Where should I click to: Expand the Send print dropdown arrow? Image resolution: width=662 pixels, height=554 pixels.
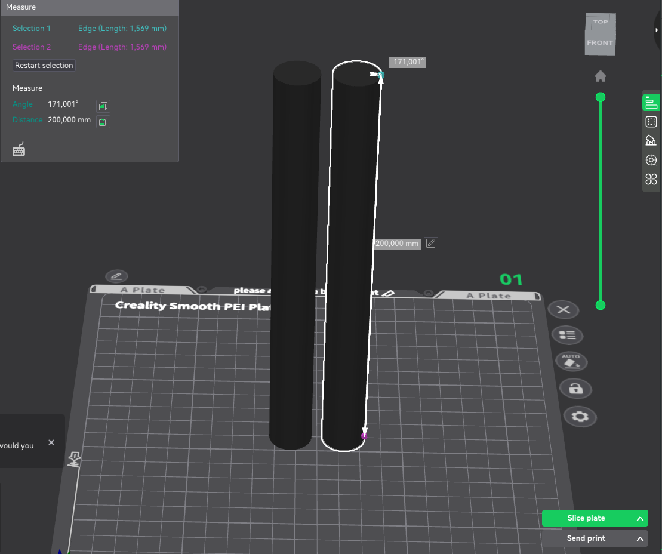[x=640, y=539]
